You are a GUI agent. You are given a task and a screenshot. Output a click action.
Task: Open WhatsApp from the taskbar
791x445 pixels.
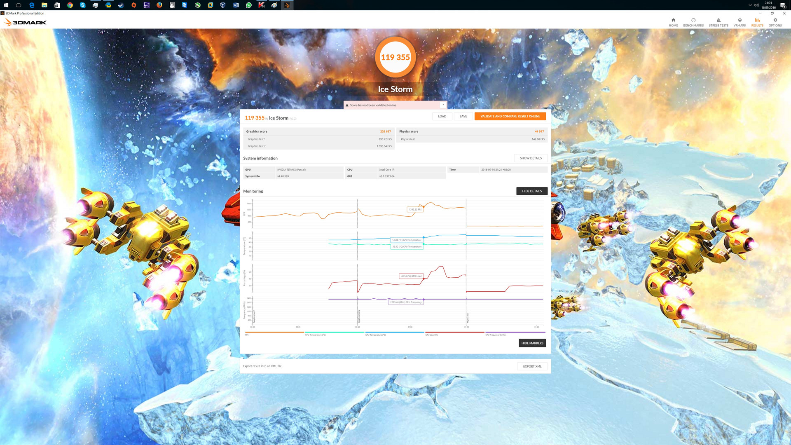(x=249, y=5)
